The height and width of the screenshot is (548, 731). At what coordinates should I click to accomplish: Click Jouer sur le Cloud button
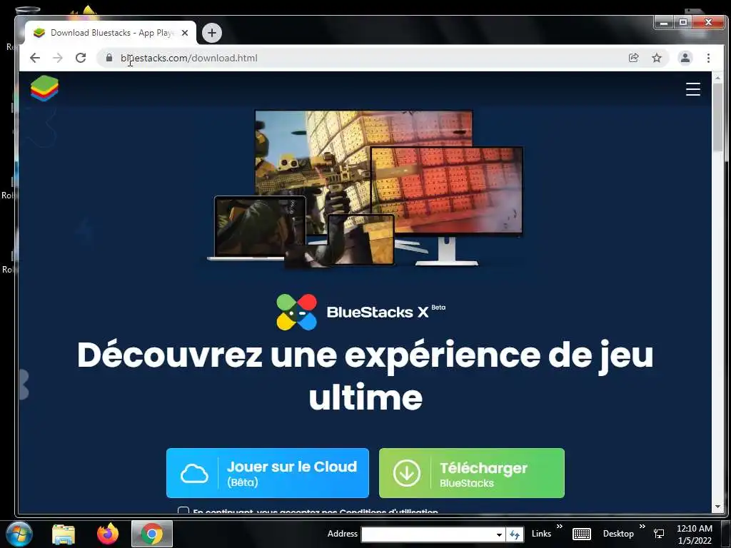268,473
